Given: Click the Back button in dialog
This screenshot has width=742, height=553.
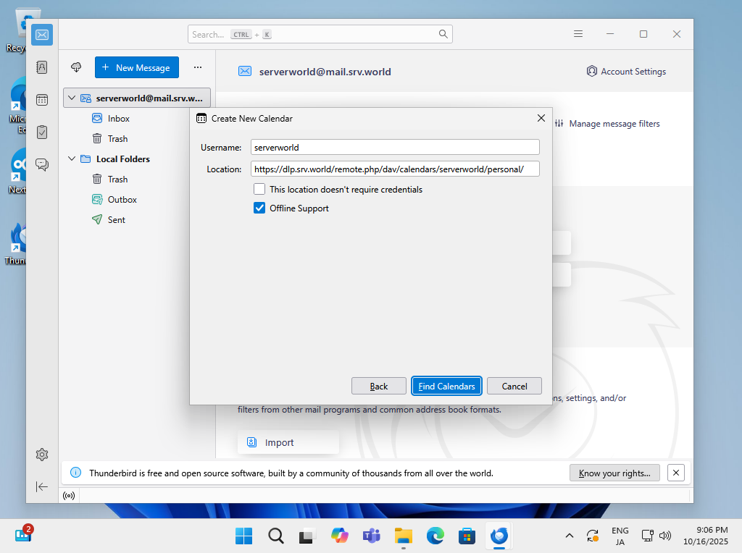Looking at the screenshot, I should [378, 386].
